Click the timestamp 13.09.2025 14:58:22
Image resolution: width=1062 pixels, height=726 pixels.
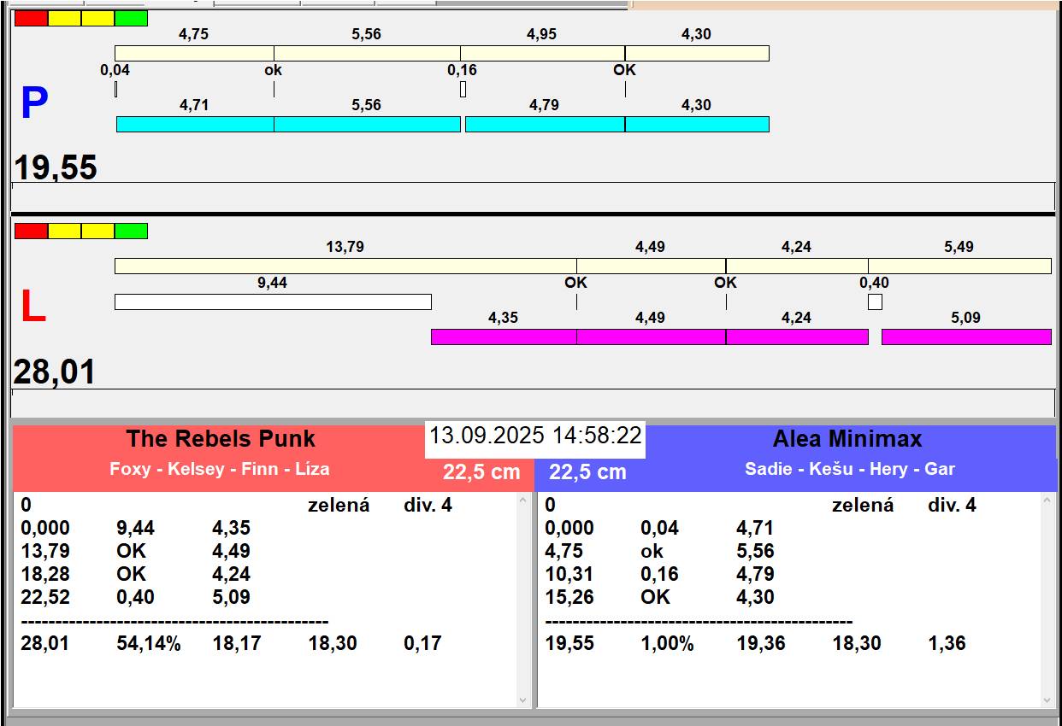click(x=535, y=436)
